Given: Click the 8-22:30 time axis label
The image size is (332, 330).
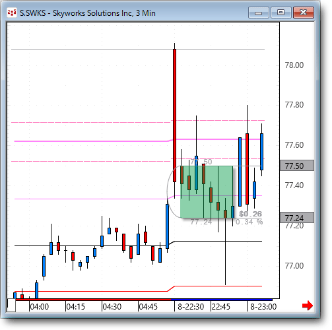Looking at the screenshot, I should (x=191, y=307).
